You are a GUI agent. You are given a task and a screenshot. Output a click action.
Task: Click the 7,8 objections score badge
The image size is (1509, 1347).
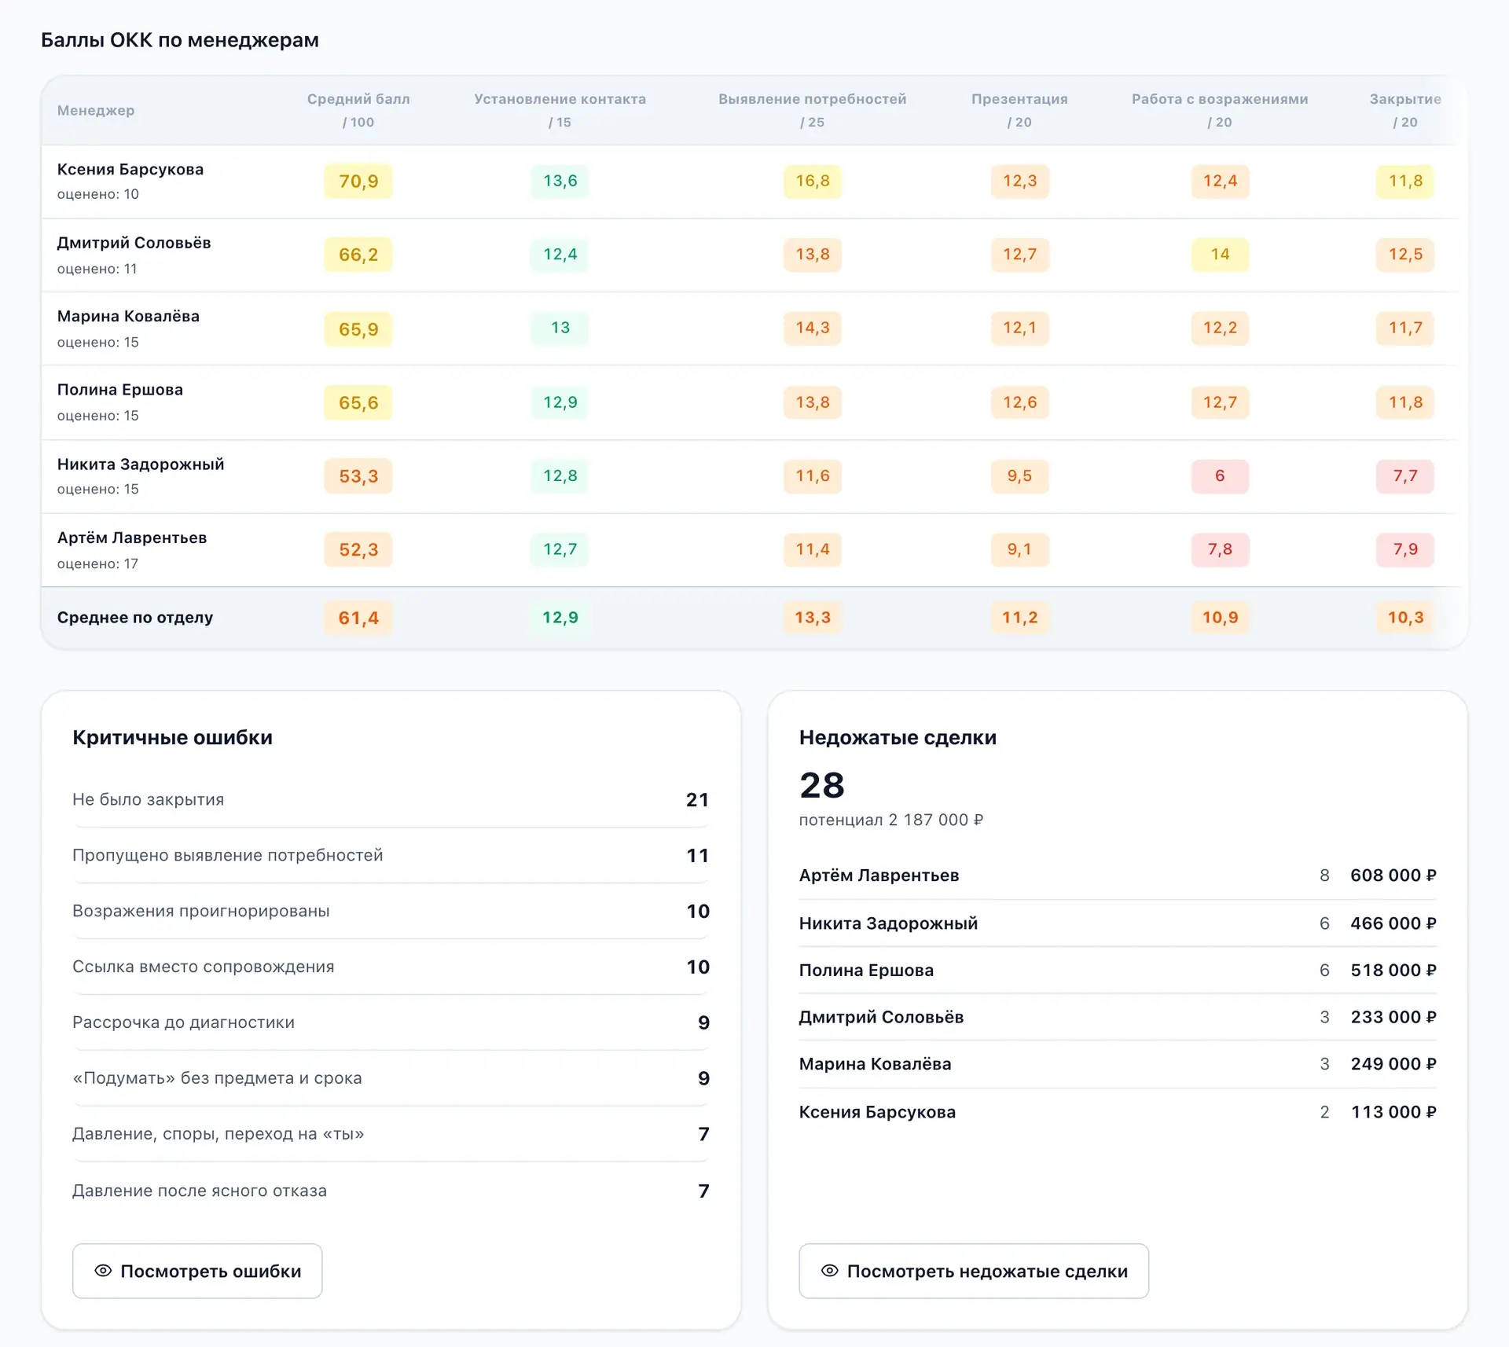pyautogui.click(x=1220, y=549)
